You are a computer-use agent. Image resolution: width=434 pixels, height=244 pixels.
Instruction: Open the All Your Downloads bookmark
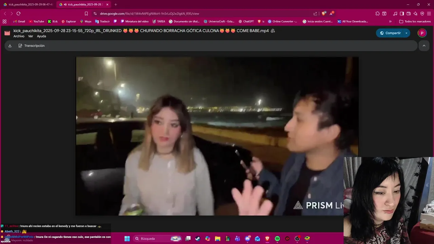[353, 21]
